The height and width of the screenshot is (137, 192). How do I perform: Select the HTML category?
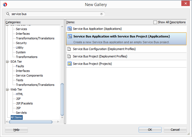pos(19,94)
